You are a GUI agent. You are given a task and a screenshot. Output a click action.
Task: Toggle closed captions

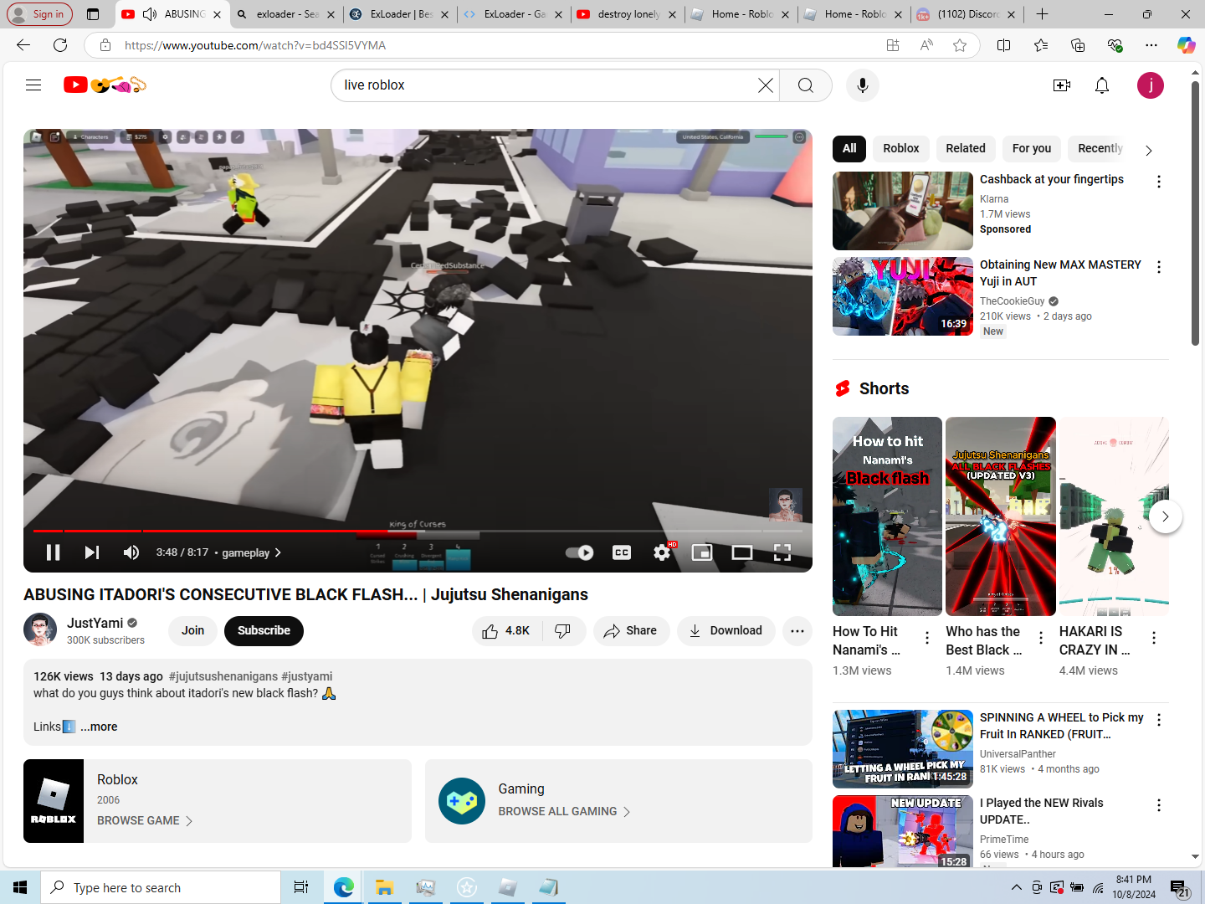click(622, 552)
